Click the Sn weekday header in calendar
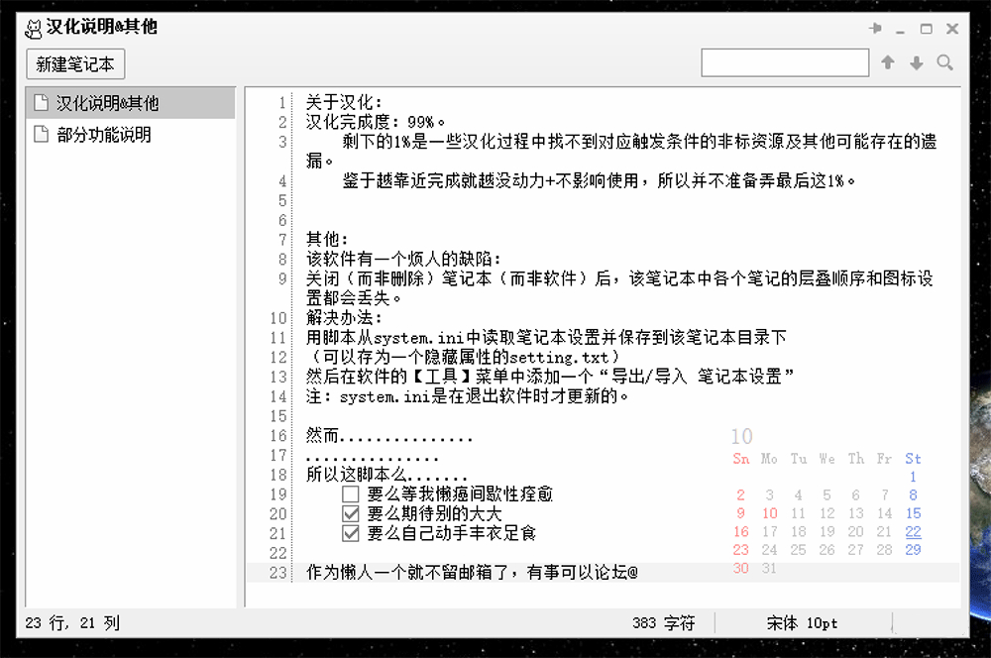This screenshot has width=991, height=658. 740,459
